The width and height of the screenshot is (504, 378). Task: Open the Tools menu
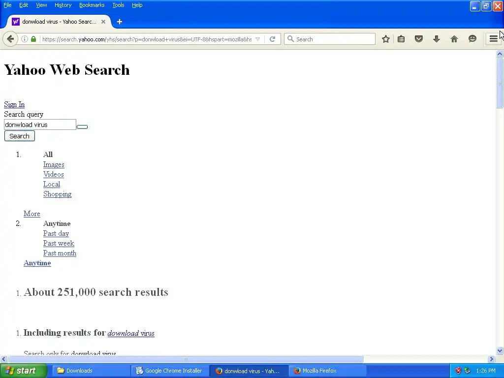click(118, 5)
